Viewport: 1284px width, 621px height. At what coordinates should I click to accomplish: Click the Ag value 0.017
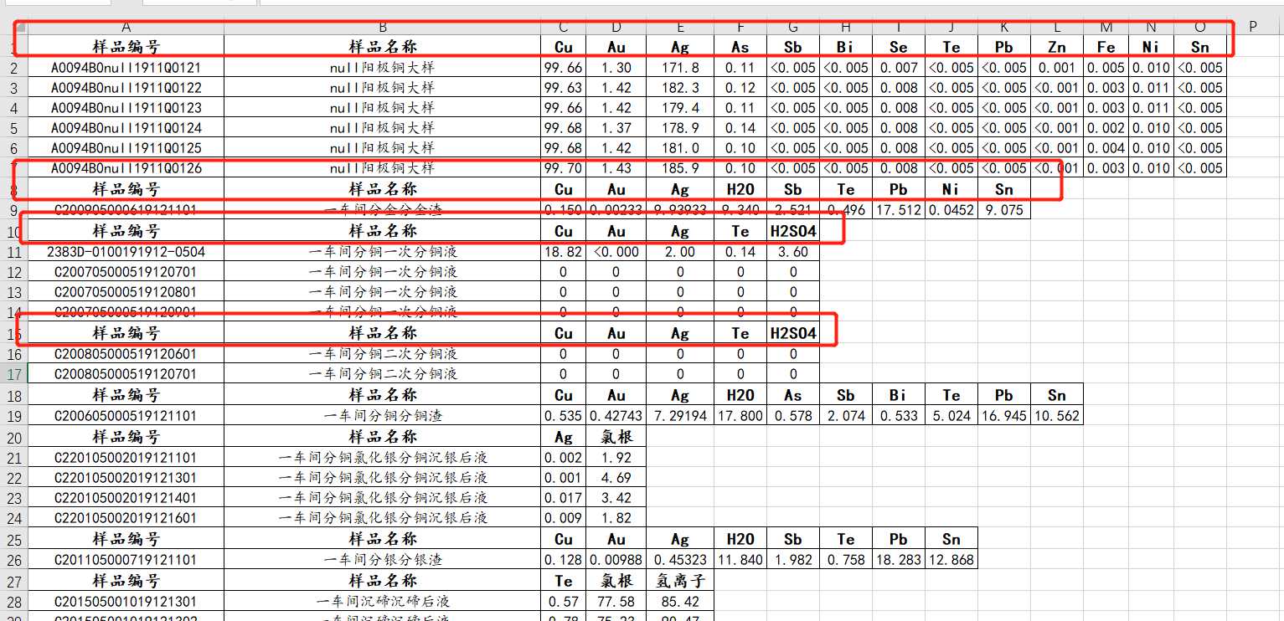pos(564,498)
